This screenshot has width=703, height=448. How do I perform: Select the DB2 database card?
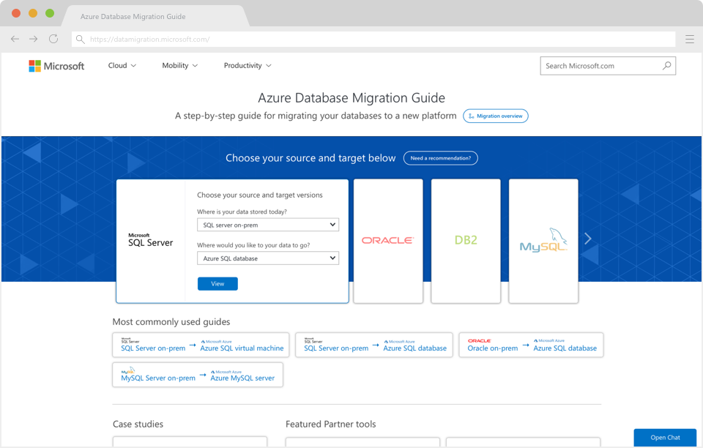pos(466,241)
